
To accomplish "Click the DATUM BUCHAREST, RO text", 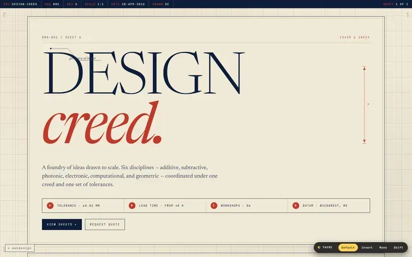I will pyautogui.click(x=325, y=206).
